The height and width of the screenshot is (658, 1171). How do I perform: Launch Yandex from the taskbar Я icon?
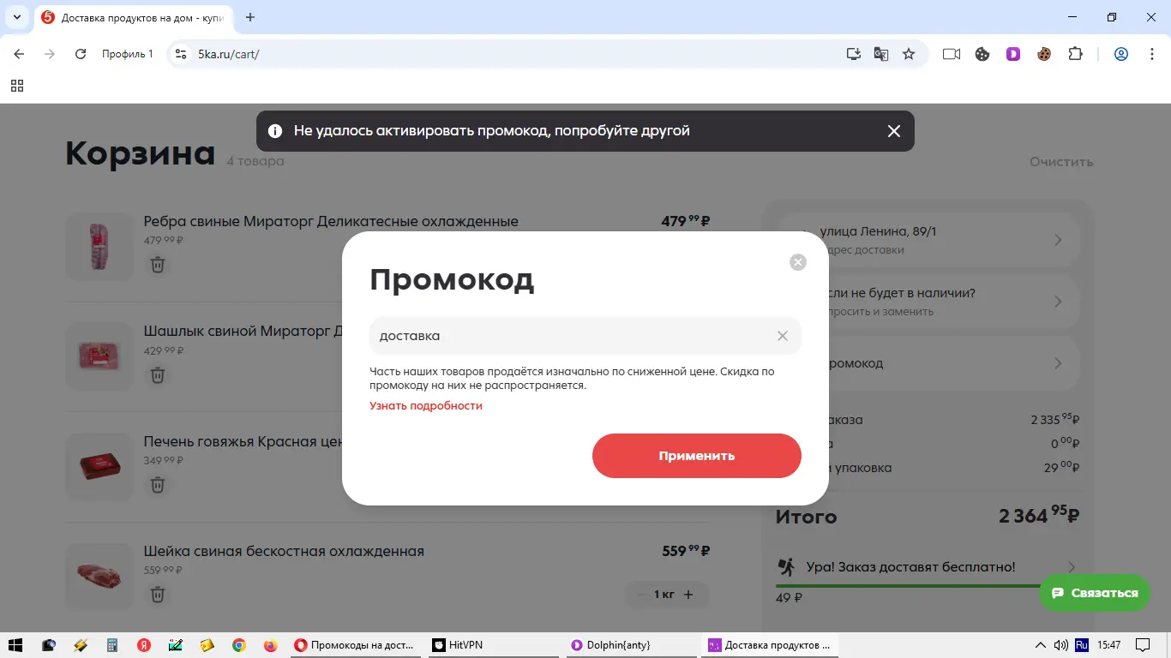coord(144,645)
